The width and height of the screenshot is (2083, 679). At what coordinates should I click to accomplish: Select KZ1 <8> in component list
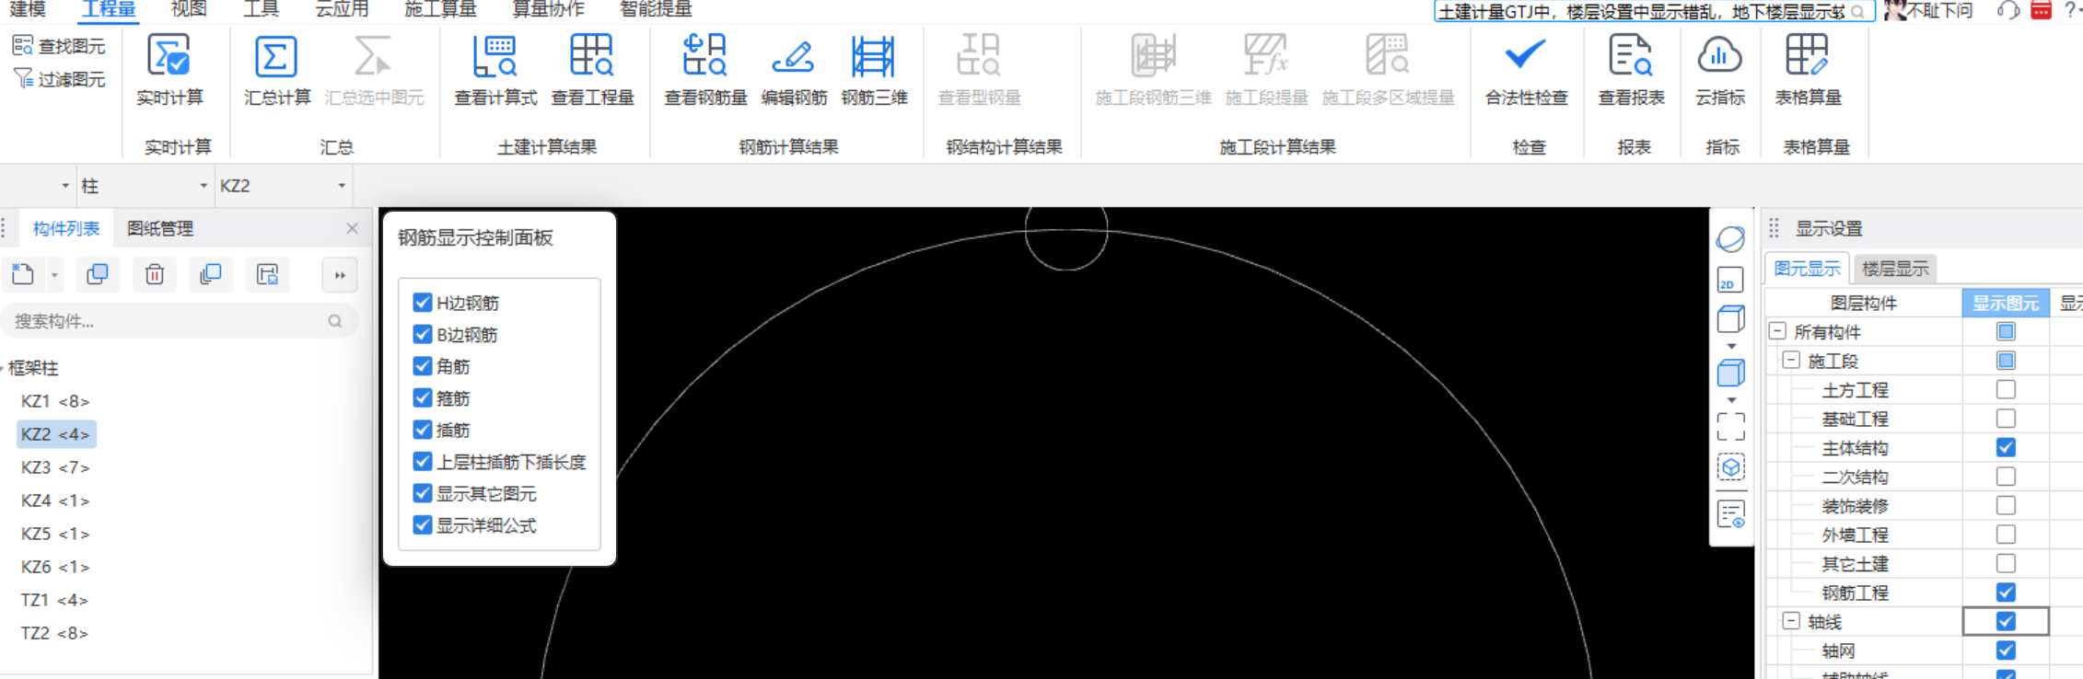pyautogui.click(x=55, y=401)
